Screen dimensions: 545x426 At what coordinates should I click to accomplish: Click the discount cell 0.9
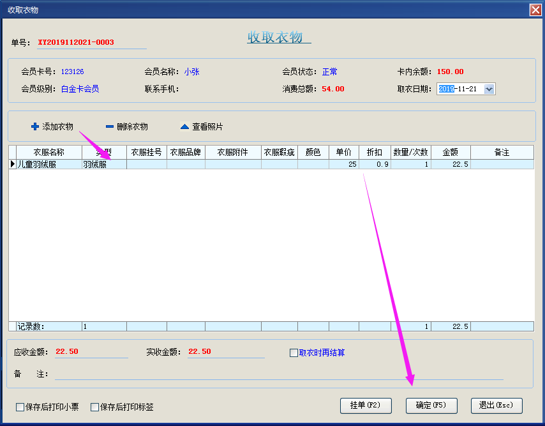pyautogui.click(x=375, y=164)
